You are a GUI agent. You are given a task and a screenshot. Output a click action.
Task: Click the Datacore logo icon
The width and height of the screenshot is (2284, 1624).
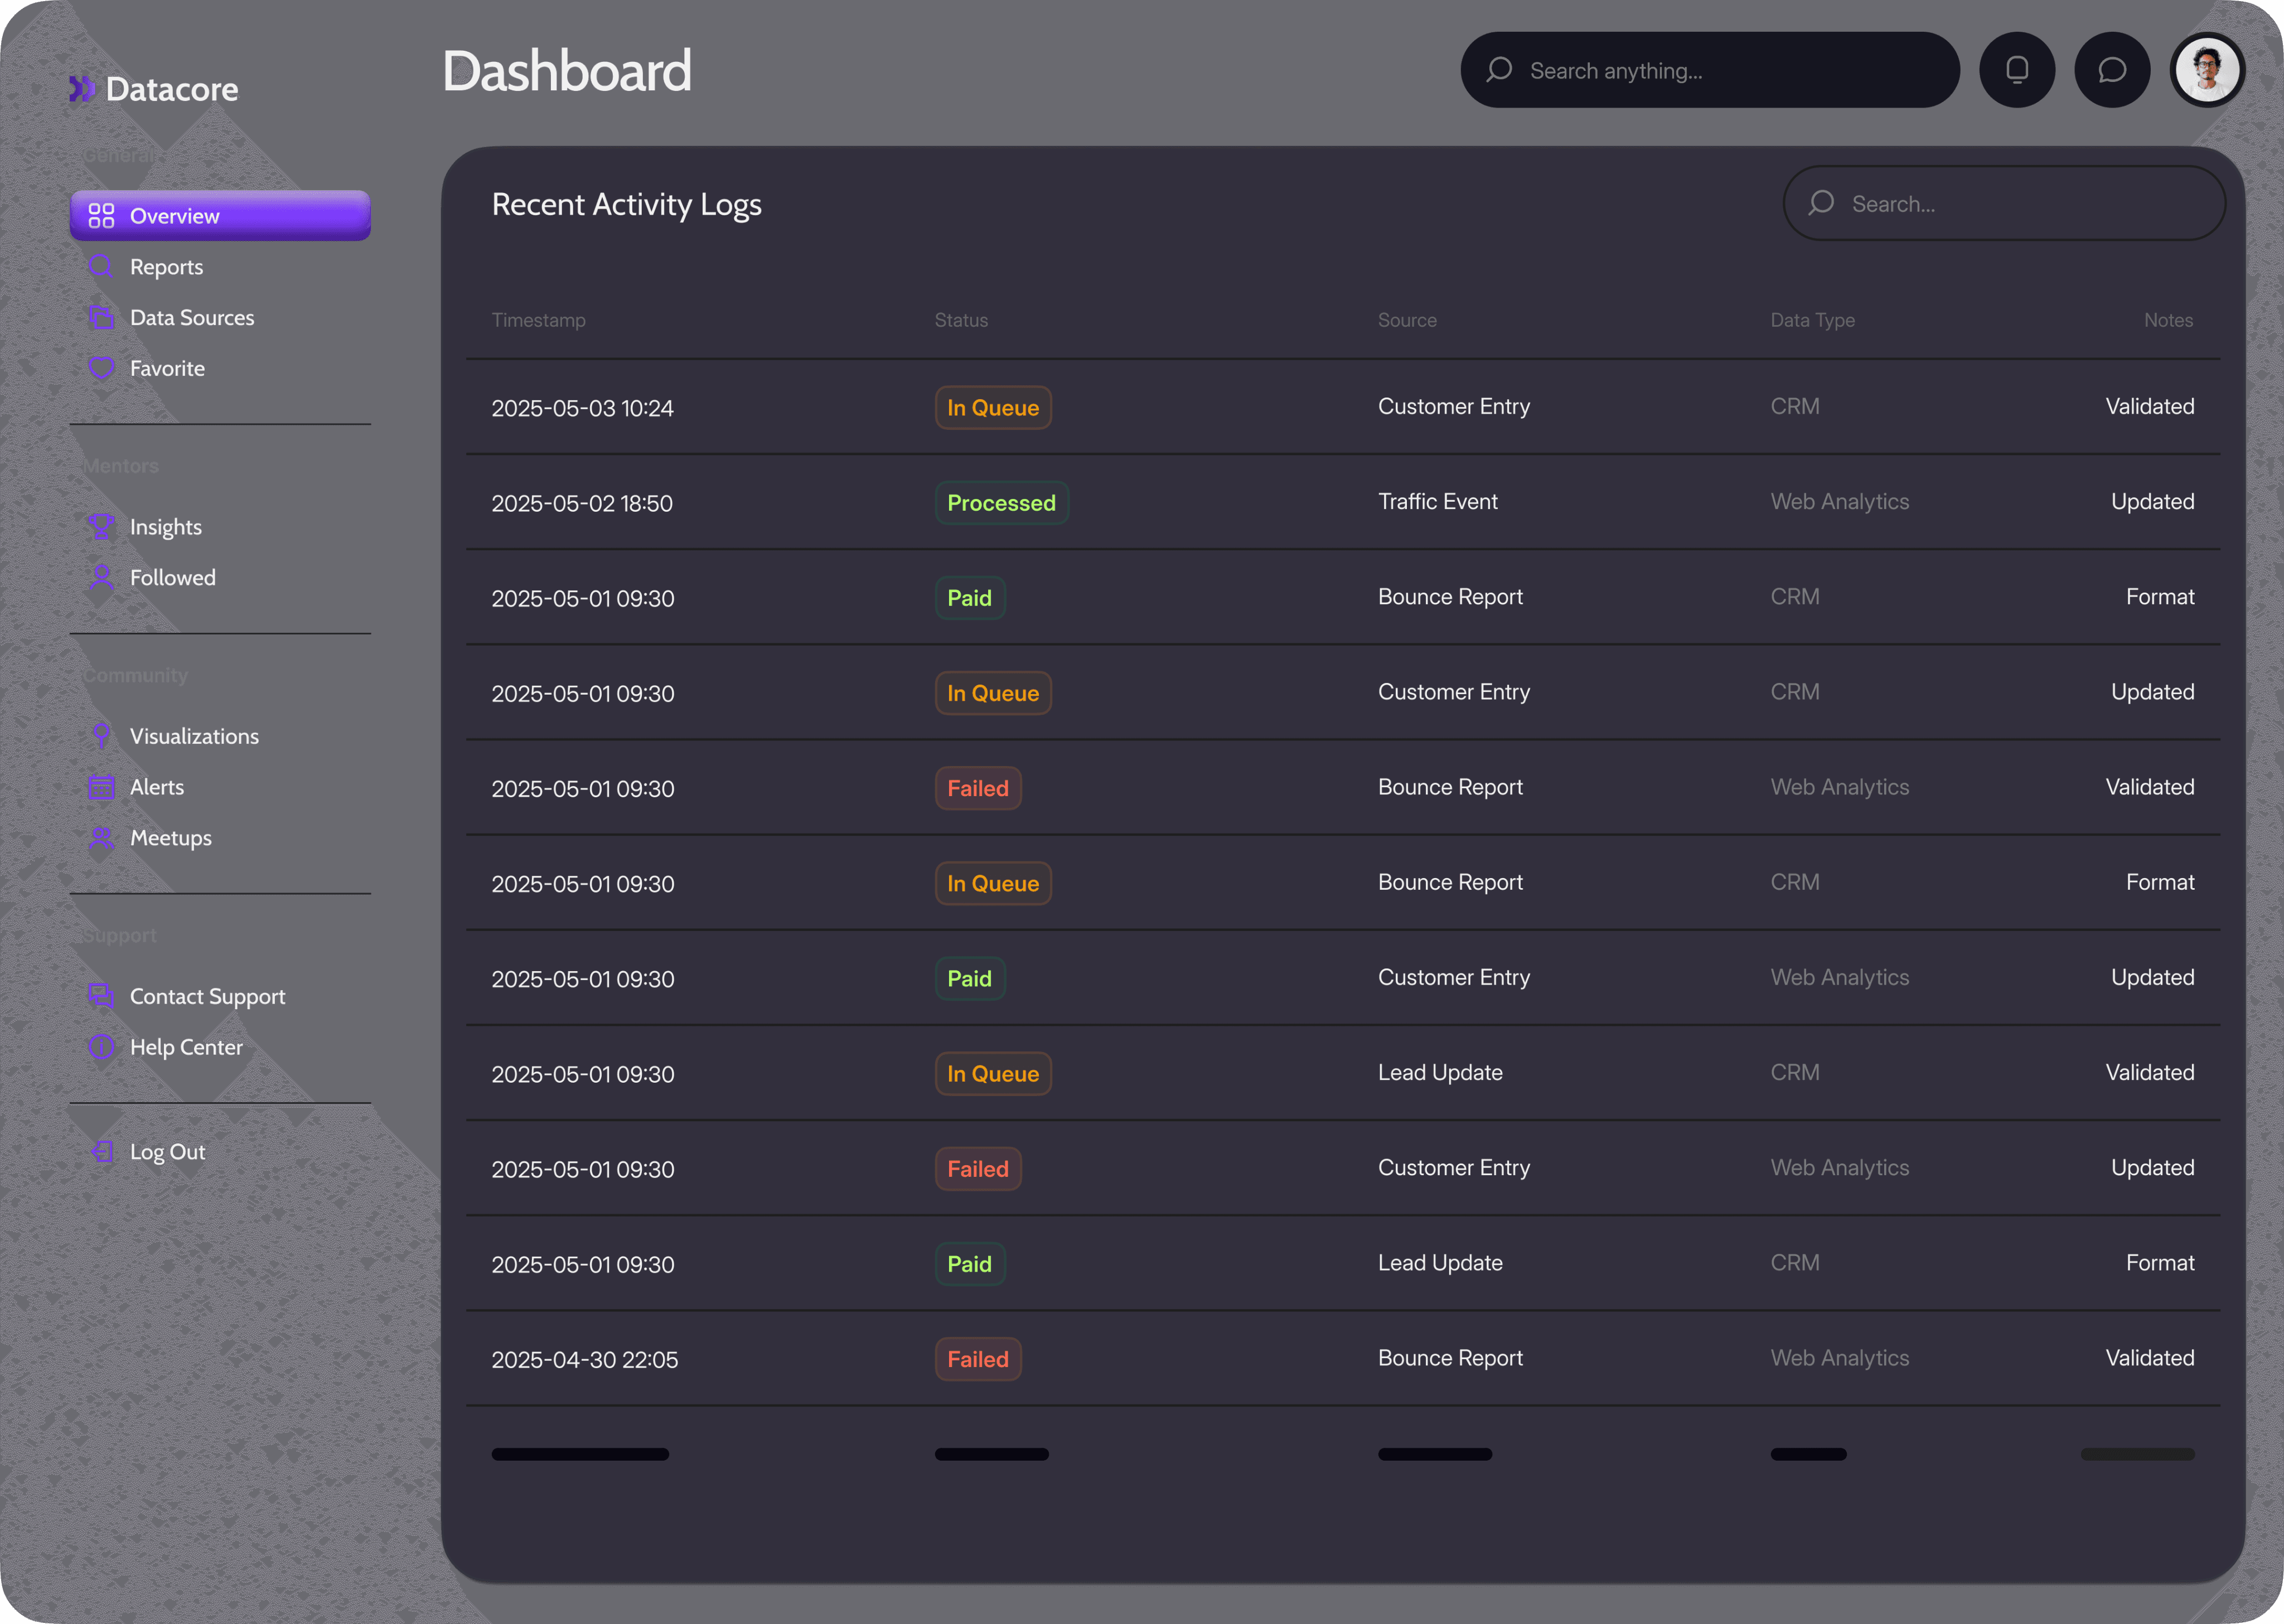81,89
